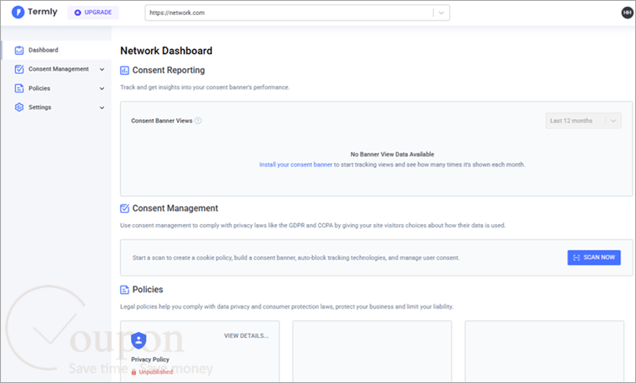Viewport: 636px width, 383px height.
Task: Click the Privacy Policy card title
Action: click(x=150, y=360)
